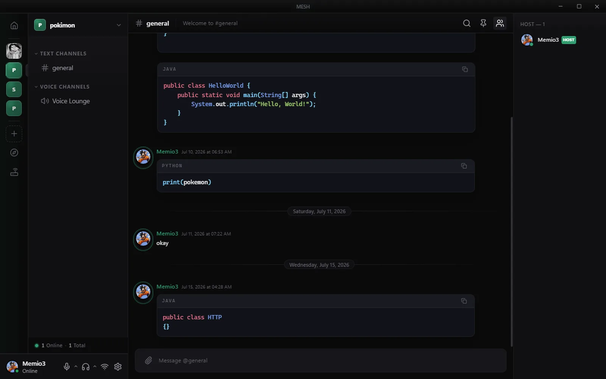Switch to the S server icon
Viewport: 606px width, 379px height.
14,89
